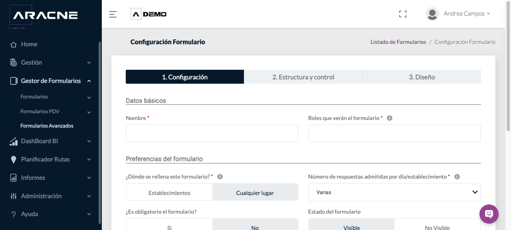The height and width of the screenshot is (230, 511).
Task: Click the DEMO logo in header
Action: coord(149,14)
